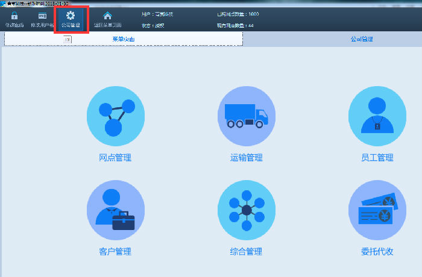Click the 客户管理 text label
This screenshot has width=422, height=277.
115,252
